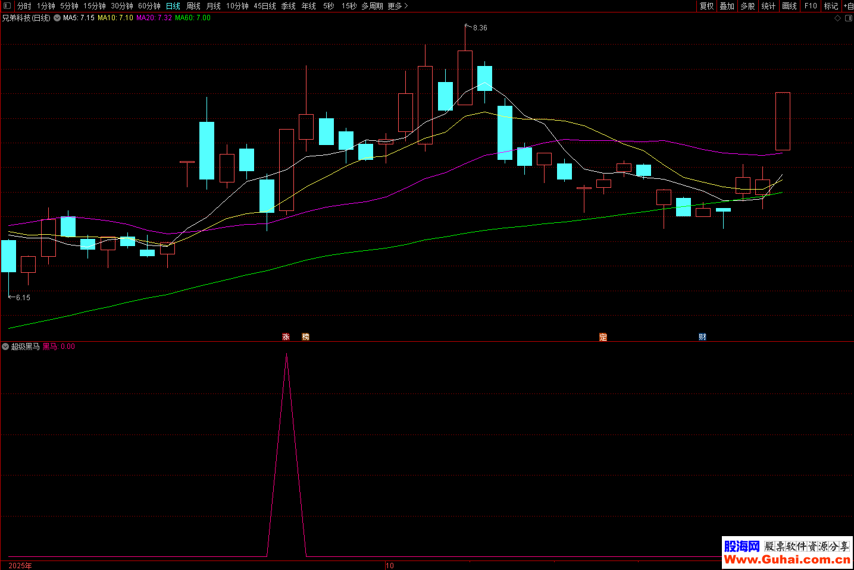Click the 榜 event marker icon

tap(306, 337)
